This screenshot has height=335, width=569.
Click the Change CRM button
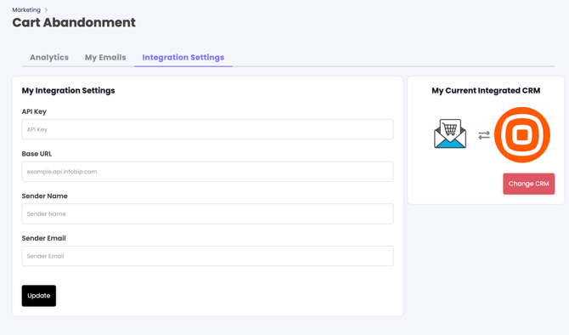[529, 184]
